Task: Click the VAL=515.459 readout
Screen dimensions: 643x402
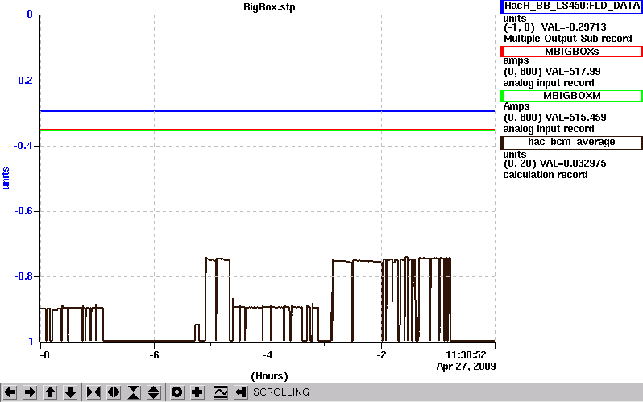Action: (x=576, y=118)
